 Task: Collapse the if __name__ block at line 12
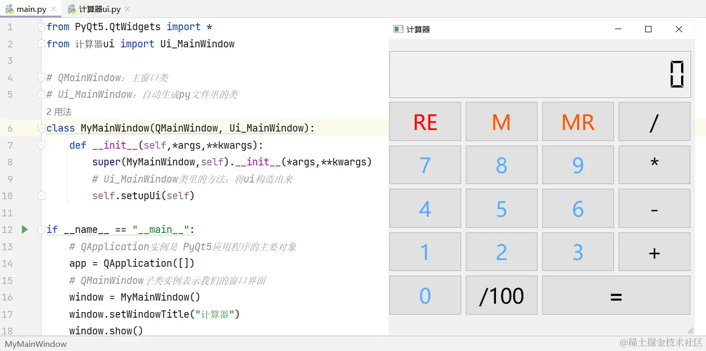(x=42, y=229)
